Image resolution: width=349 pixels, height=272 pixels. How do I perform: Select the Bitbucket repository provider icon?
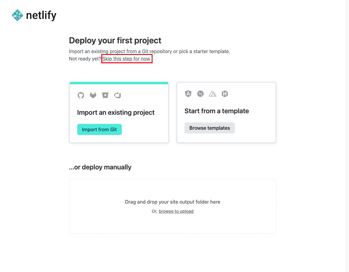click(x=105, y=95)
